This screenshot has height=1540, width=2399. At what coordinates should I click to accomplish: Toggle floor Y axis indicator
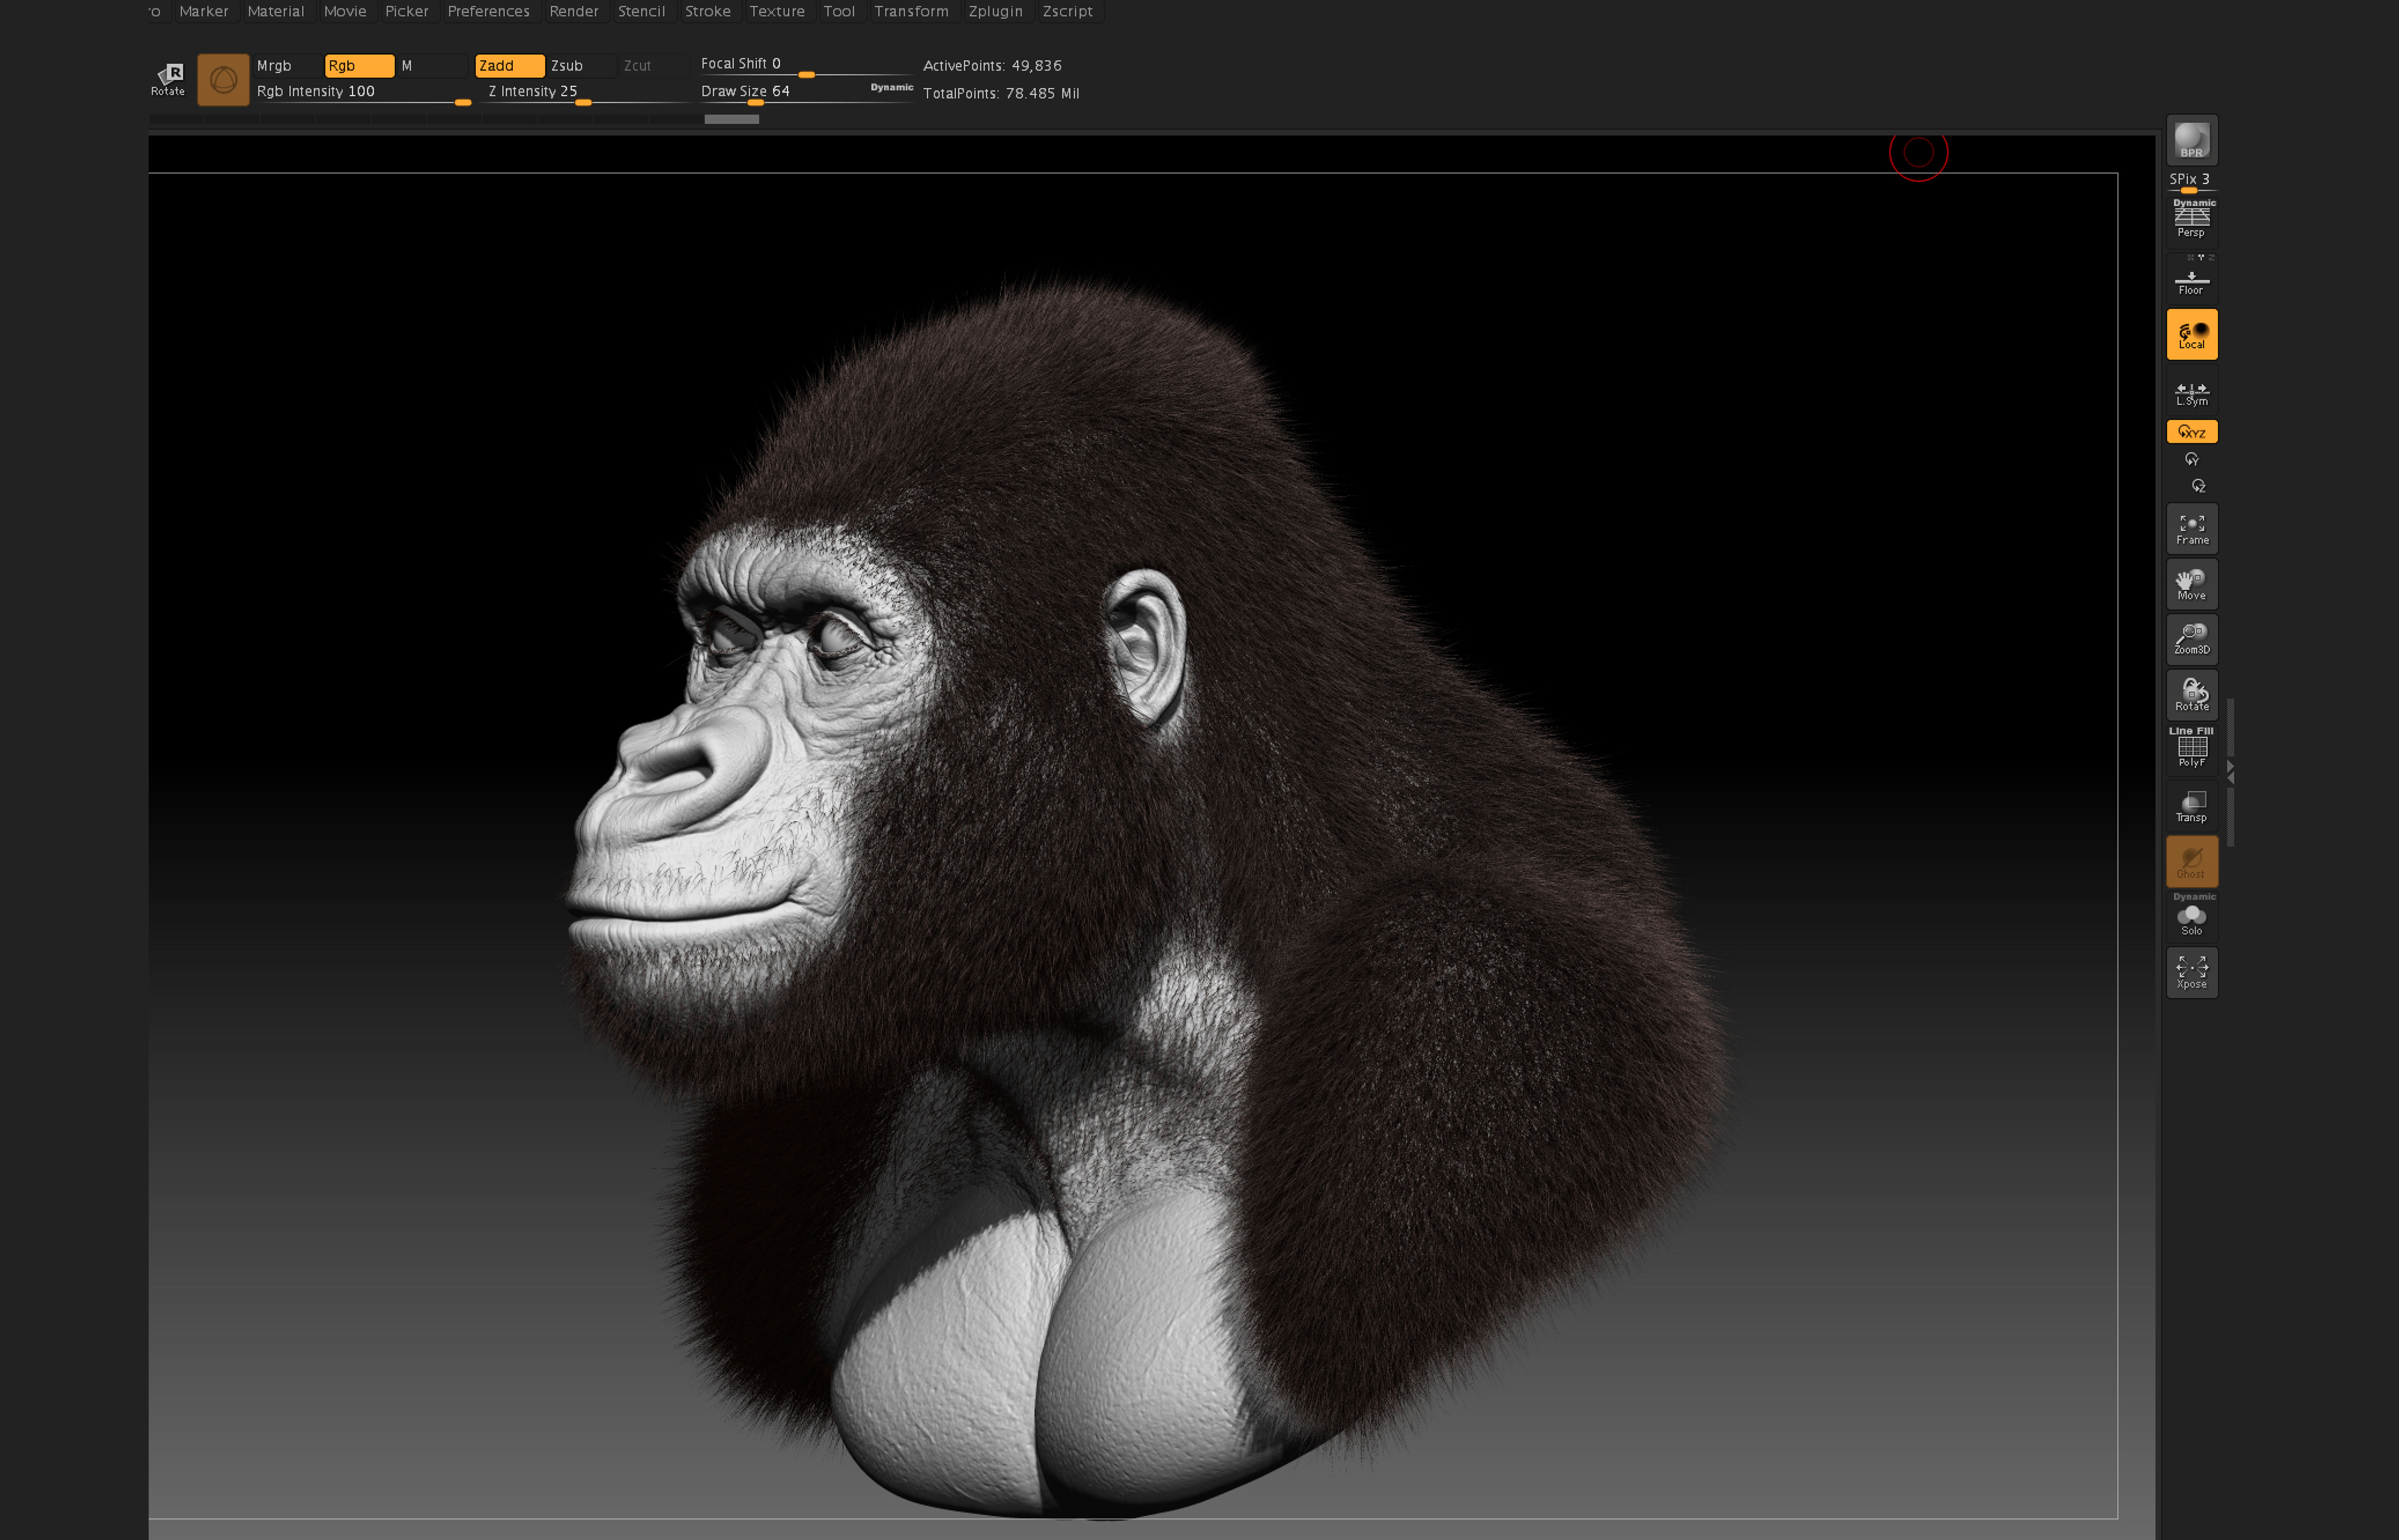click(x=2201, y=257)
